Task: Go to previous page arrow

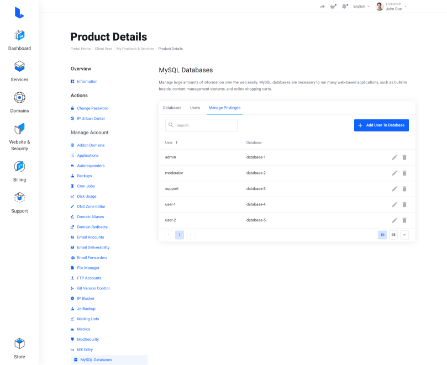Action: tap(169, 235)
